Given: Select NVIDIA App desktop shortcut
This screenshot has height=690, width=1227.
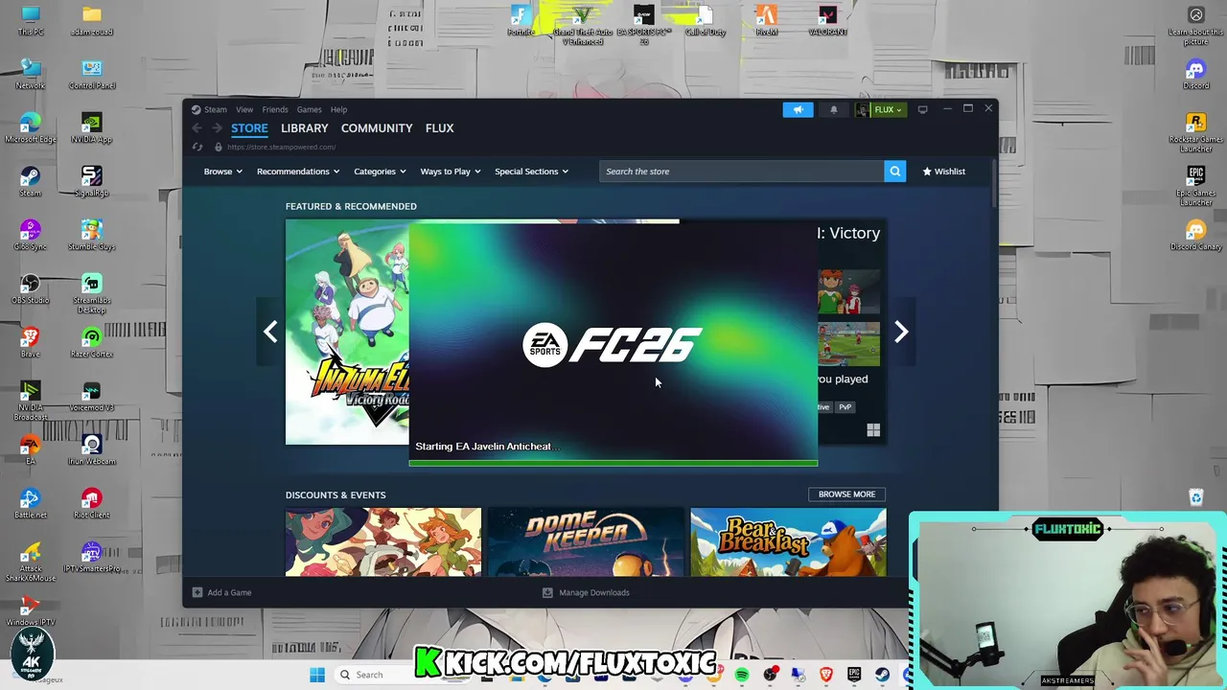Looking at the screenshot, I should 91,128.
